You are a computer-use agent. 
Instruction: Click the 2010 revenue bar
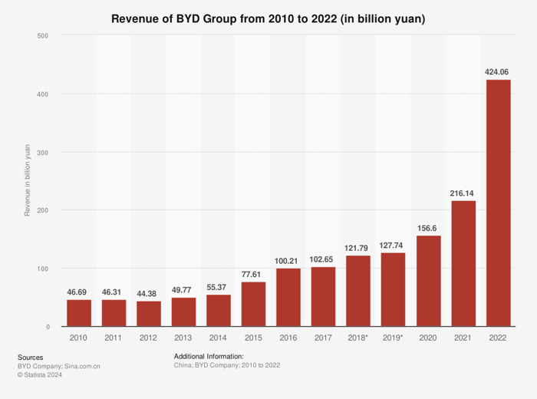coord(79,313)
